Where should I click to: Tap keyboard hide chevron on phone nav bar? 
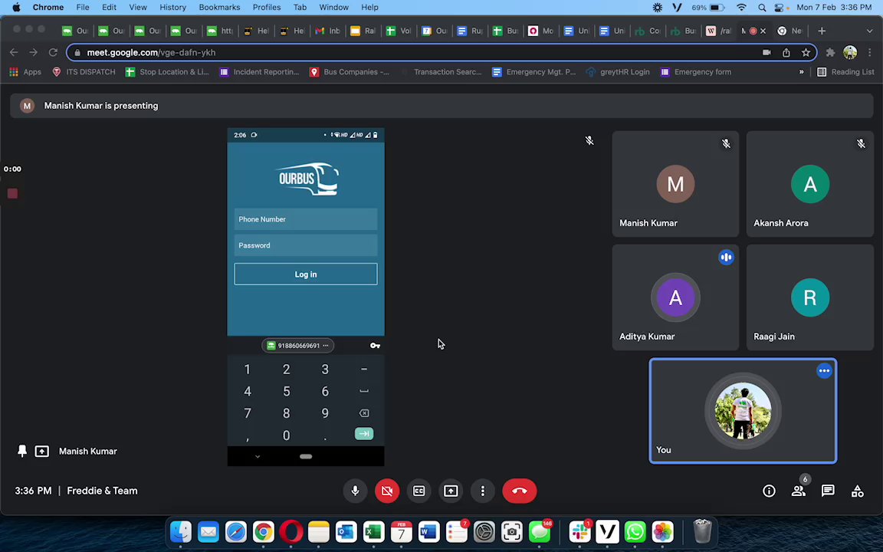click(x=258, y=457)
